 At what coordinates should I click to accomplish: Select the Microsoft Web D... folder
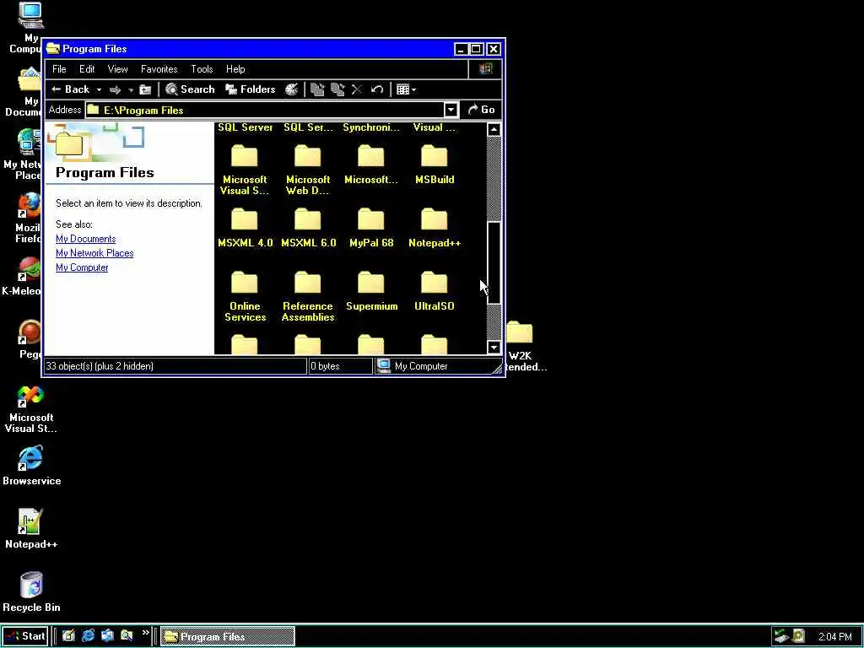pos(307,170)
